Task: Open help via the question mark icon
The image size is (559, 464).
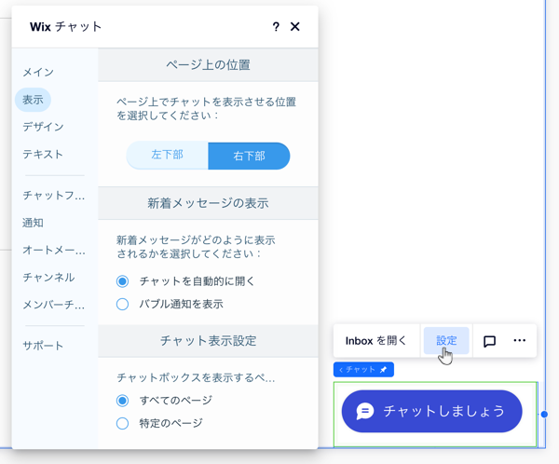Action: 276,27
